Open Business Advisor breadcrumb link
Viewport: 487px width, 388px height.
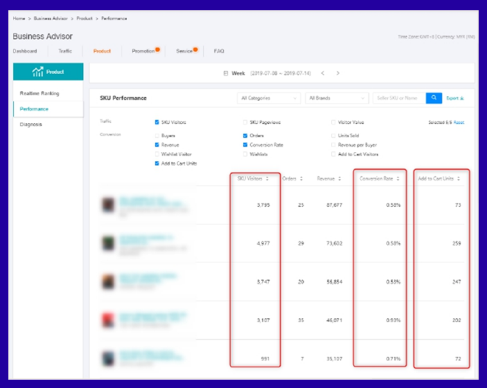pos(51,19)
